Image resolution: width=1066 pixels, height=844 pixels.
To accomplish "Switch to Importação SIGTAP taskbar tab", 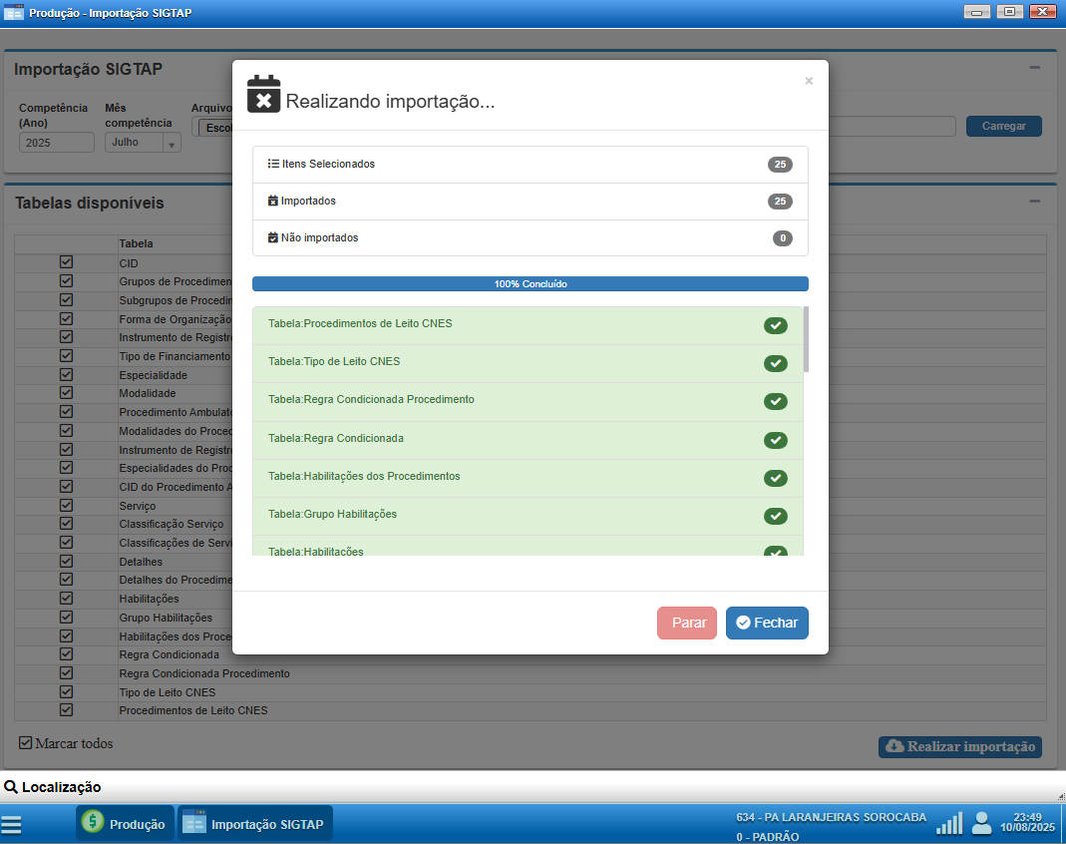I will click(255, 824).
